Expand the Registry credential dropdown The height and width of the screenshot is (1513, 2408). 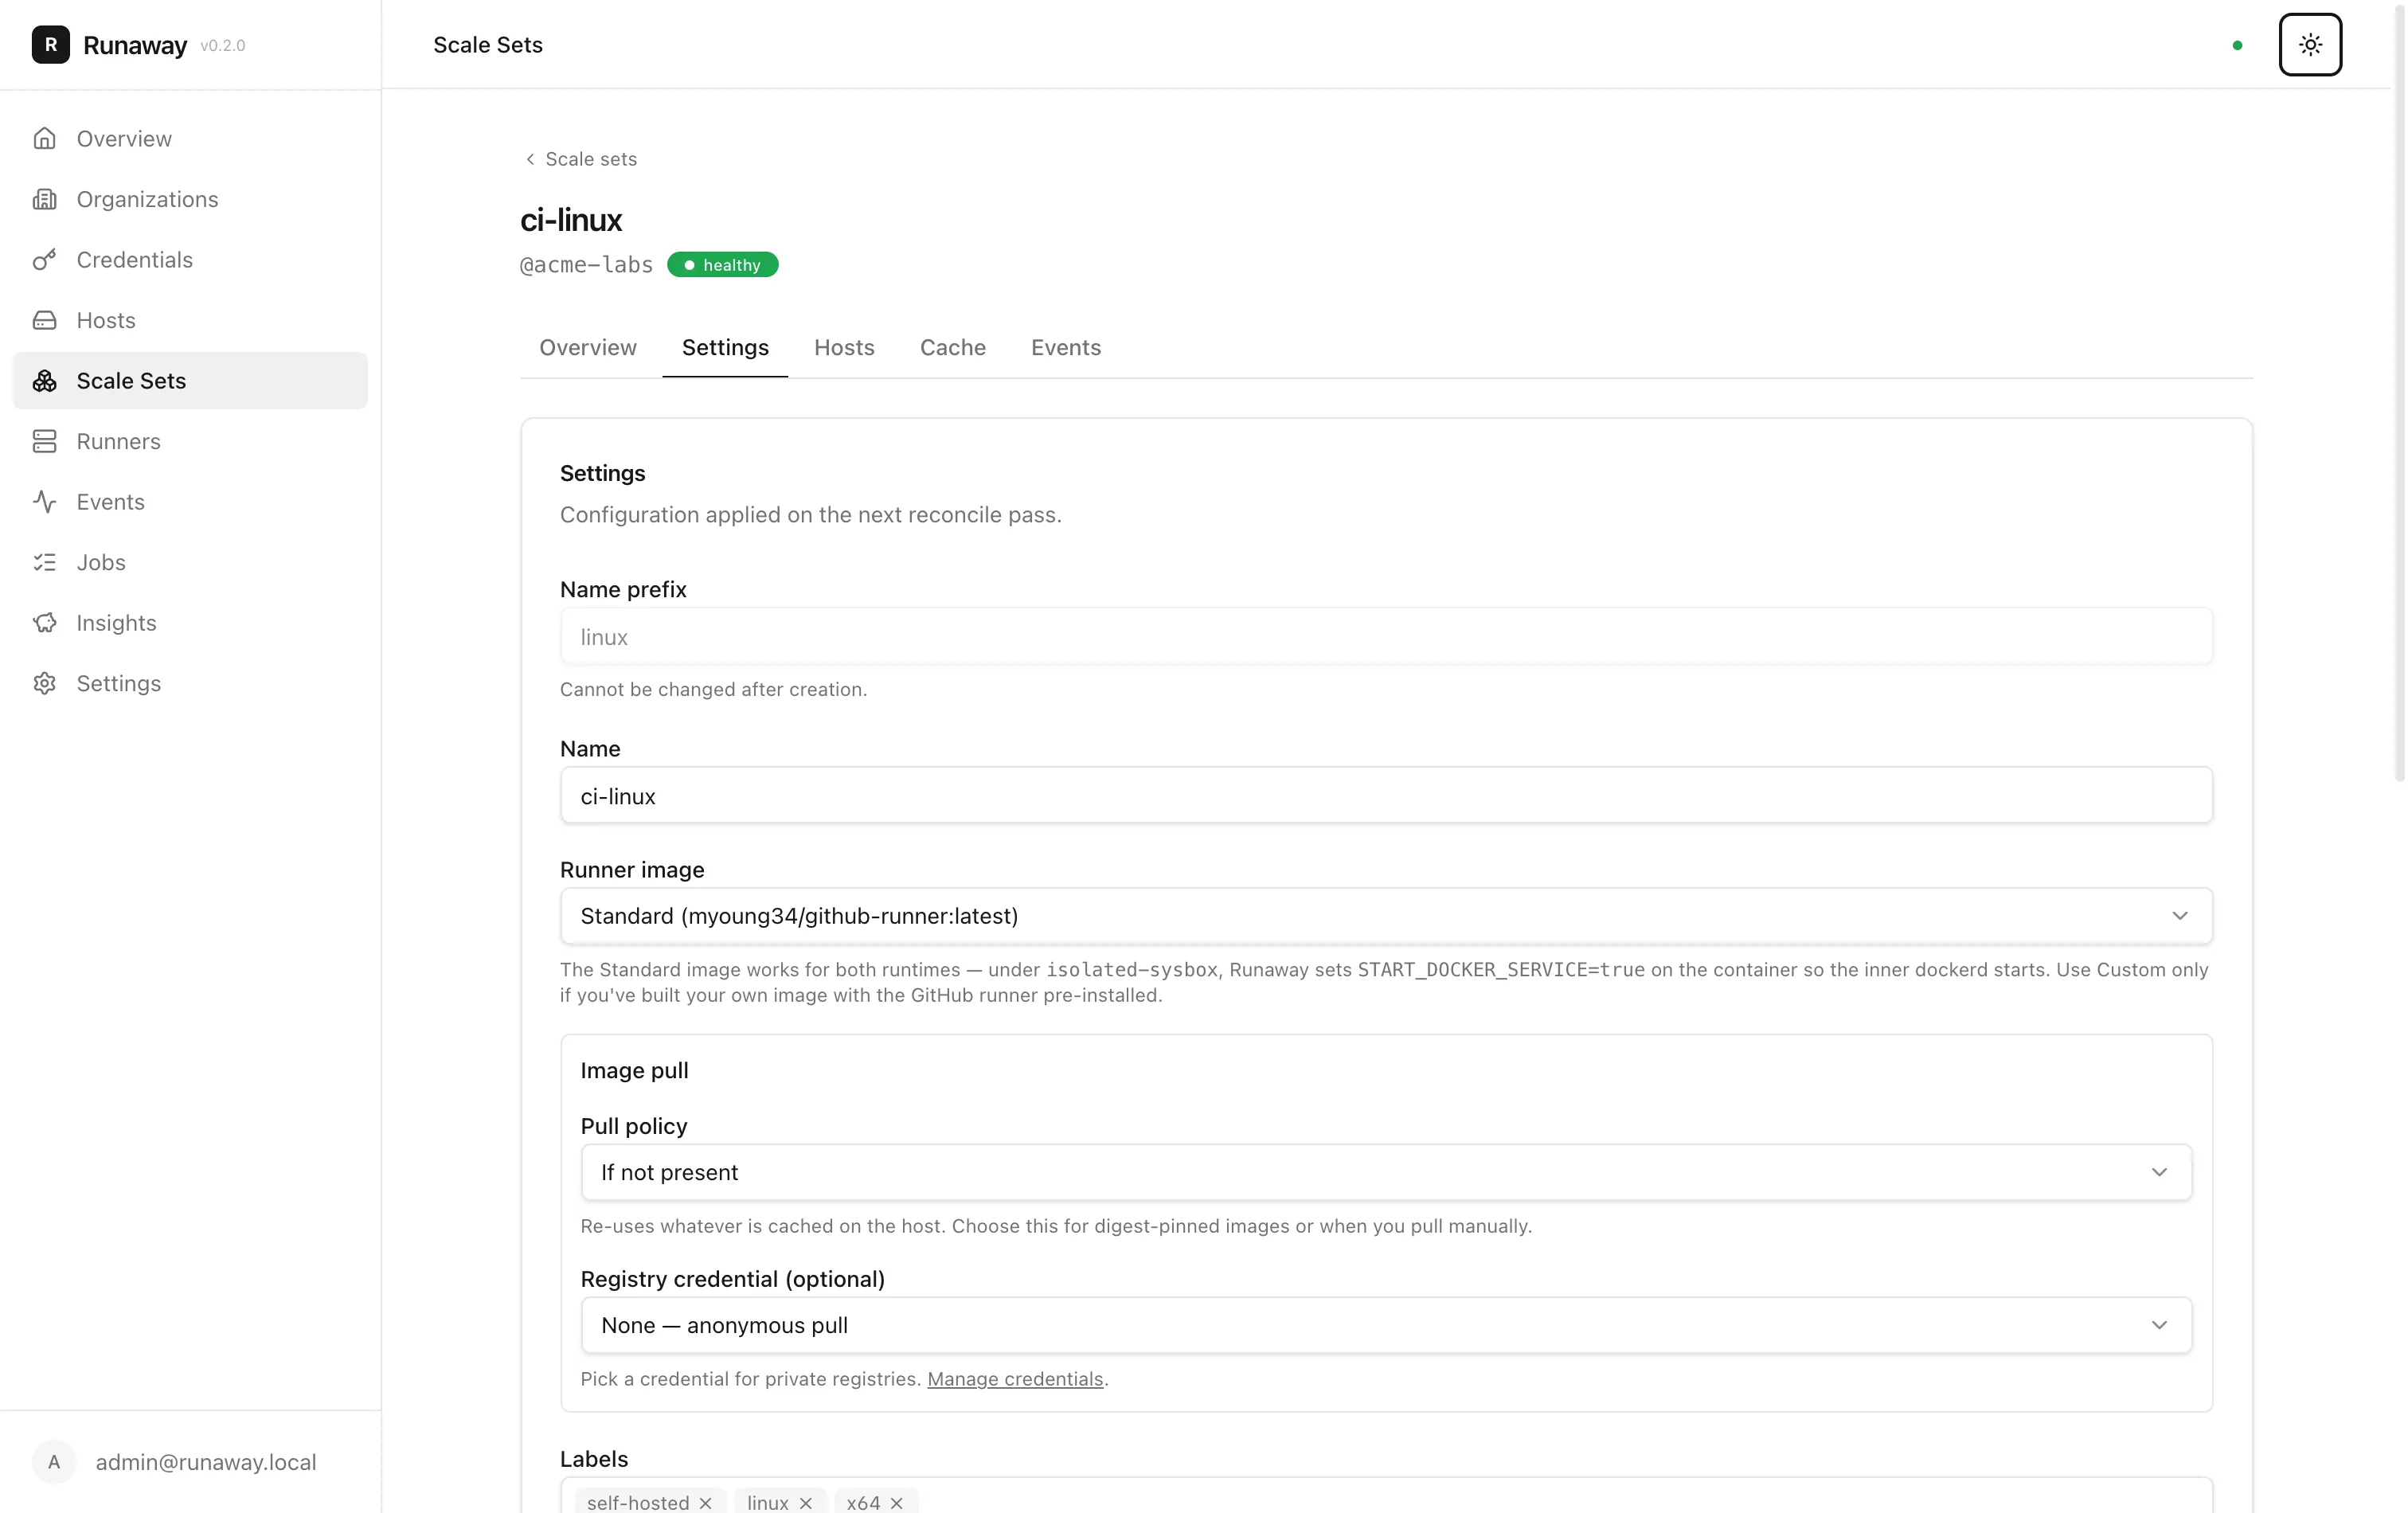(x=1386, y=1325)
